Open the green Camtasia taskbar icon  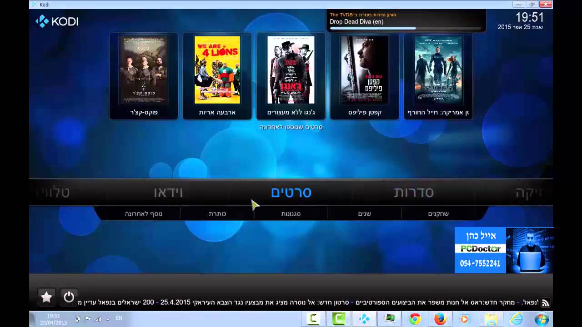tap(339, 319)
